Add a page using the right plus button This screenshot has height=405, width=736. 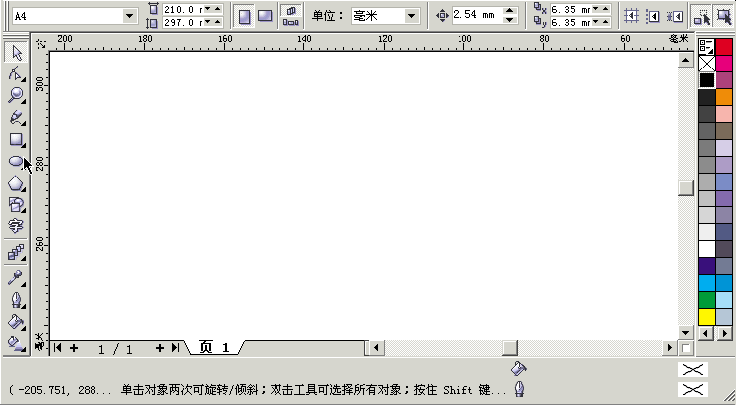159,347
